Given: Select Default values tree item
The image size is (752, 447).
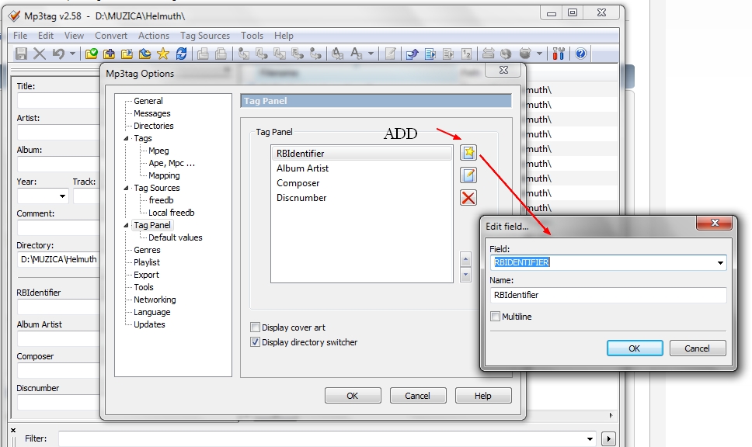Looking at the screenshot, I should 176,237.
